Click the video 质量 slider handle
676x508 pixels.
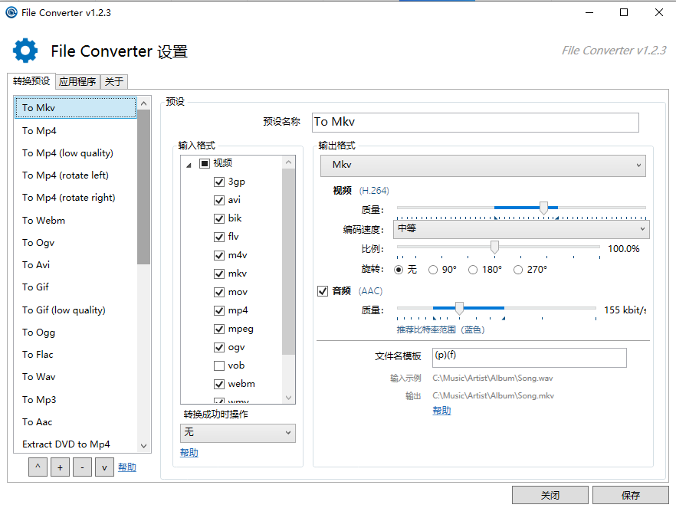click(x=543, y=208)
